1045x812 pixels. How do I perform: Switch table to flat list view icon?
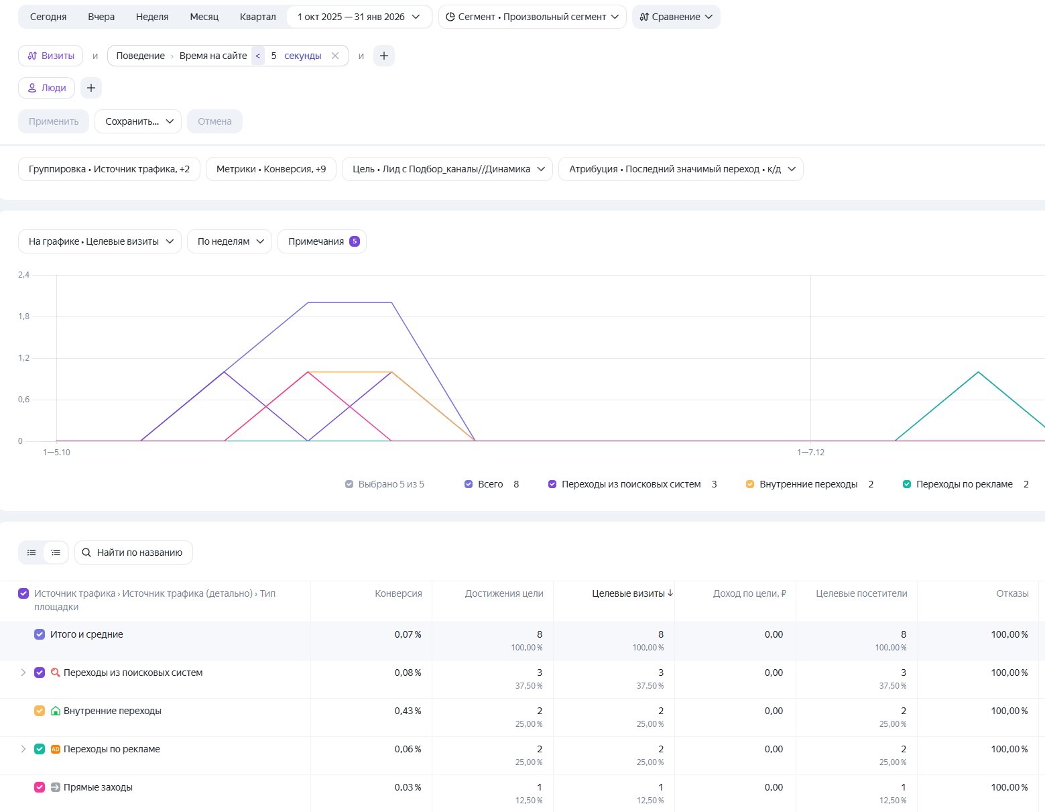[32, 553]
